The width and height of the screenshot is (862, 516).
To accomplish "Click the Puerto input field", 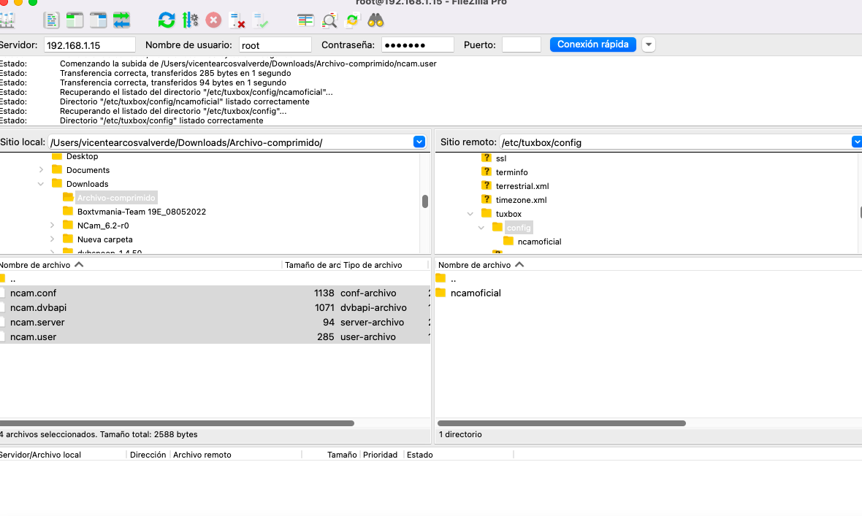I will coord(521,45).
